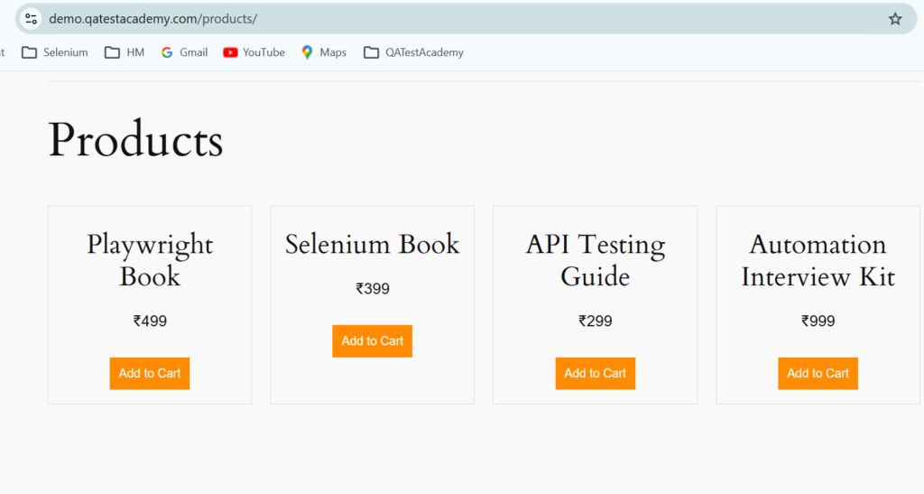Expand the QATestAcademy bookmarks folder
The height and width of the screenshot is (494, 924).
(x=413, y=52)
